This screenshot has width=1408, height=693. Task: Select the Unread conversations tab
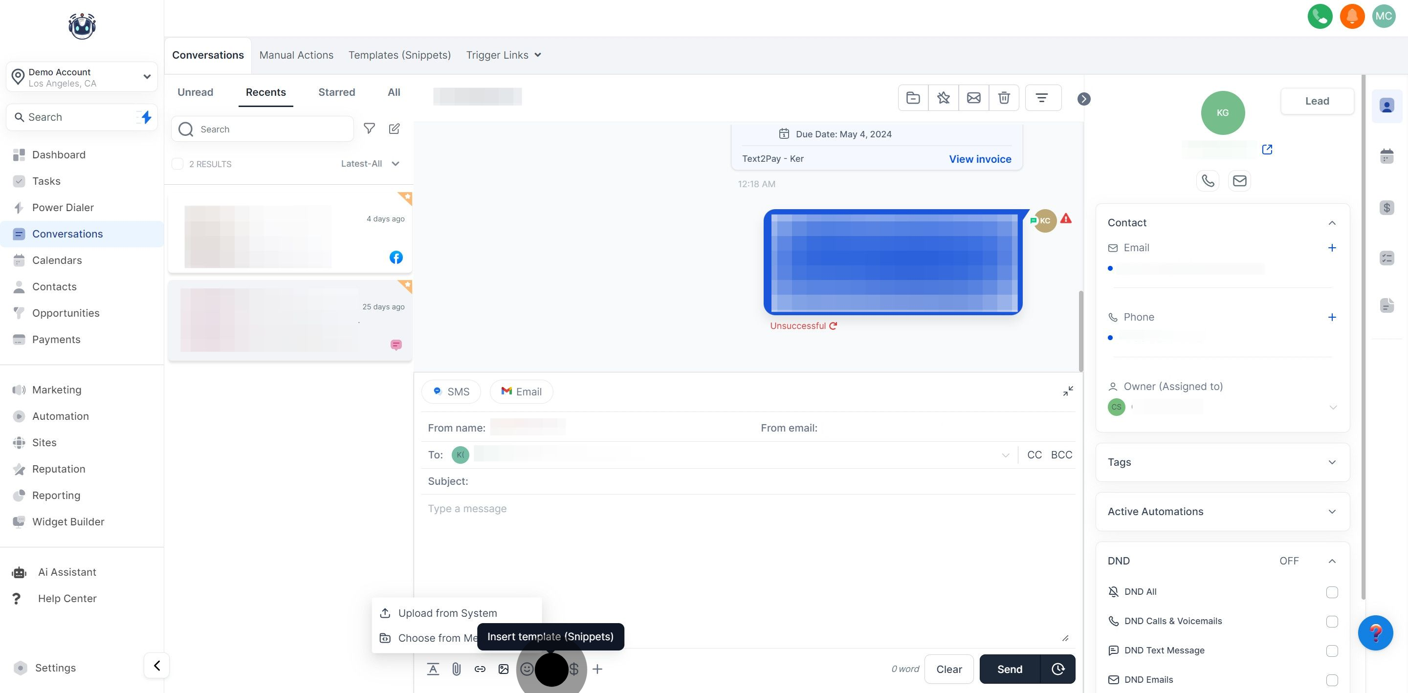tap(195, 92)
